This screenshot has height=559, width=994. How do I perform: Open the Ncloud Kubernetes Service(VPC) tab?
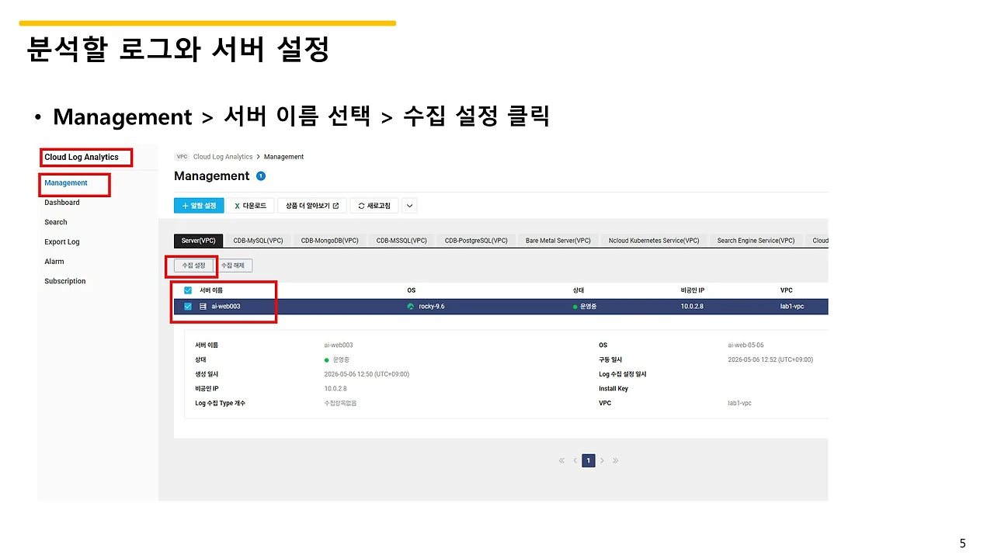pyautogui.click(x=654, y=241)
